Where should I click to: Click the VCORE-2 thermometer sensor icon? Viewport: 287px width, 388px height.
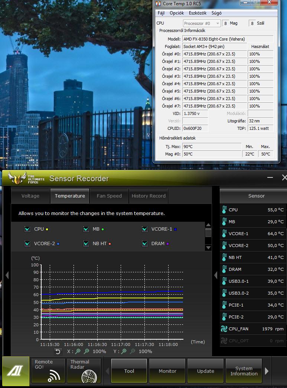tap(224, 245)
